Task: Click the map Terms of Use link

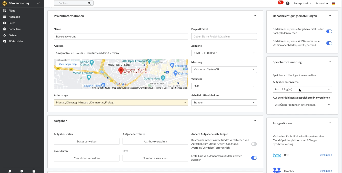Action: pyautogui.click(x=161, y=88)
